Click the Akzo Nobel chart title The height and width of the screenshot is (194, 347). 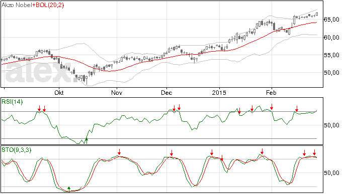pos(17,5)
